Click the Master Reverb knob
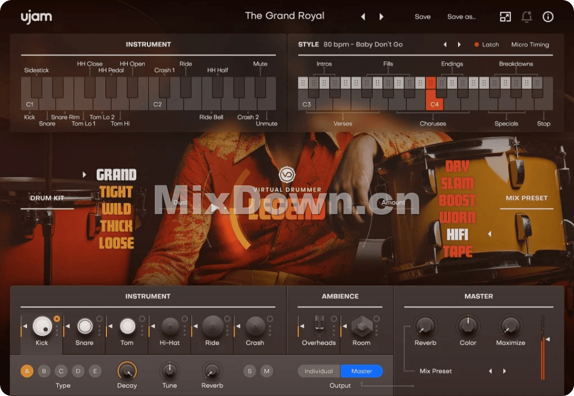 pyautogui.click(x=425, y=326)
